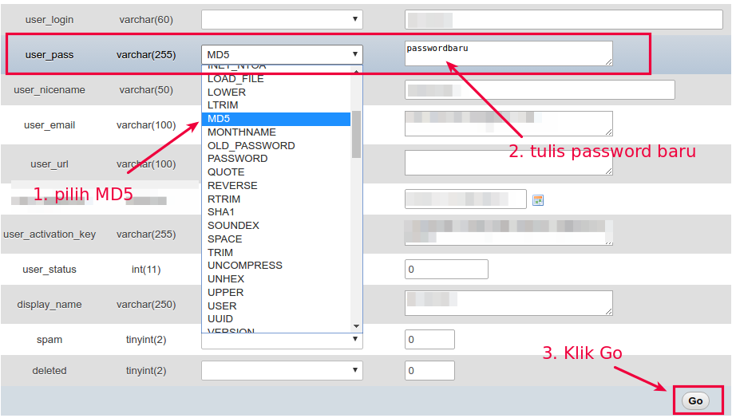Focus the user_nicename value field

(540, 89)
